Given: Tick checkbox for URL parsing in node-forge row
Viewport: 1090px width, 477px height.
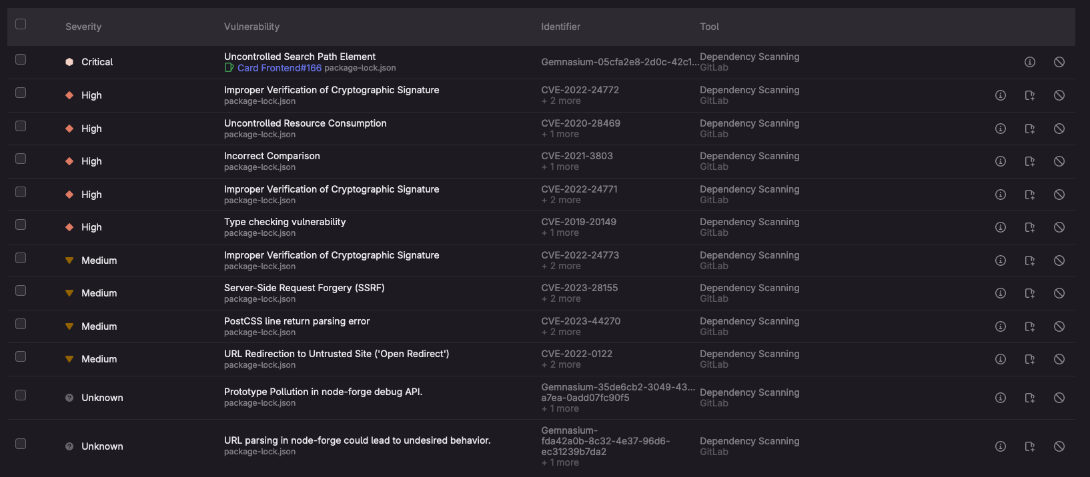Looking at the screenshot, I should [21, 444].
